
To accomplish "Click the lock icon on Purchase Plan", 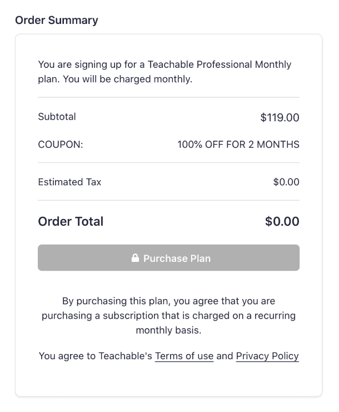I will [134, 259].
